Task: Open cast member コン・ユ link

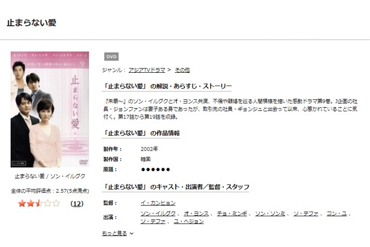Action: [x=337, y=214]
